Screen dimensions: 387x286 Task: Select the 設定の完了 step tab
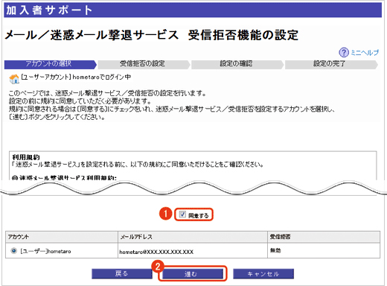point(331,64)
